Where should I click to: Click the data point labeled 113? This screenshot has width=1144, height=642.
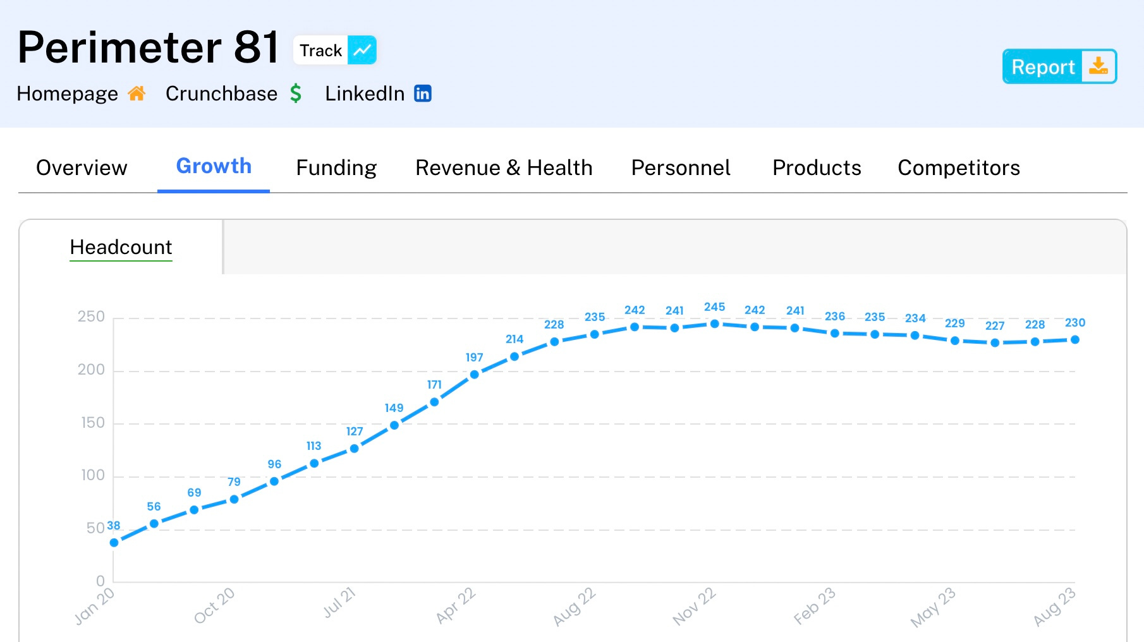(314, 463)
